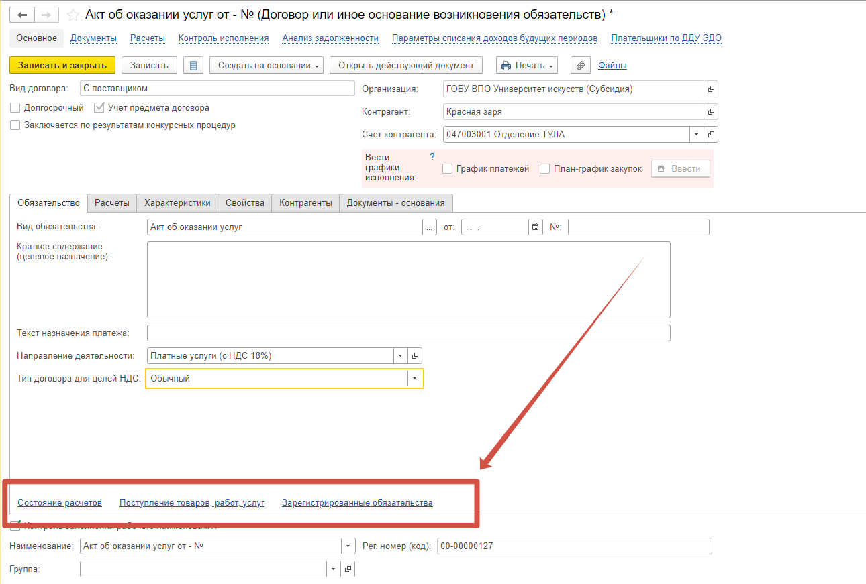The width and height of the screenshot is (866, 584).
Task: Click ellipsis button of Вид обязательства field
Action: 429,227
